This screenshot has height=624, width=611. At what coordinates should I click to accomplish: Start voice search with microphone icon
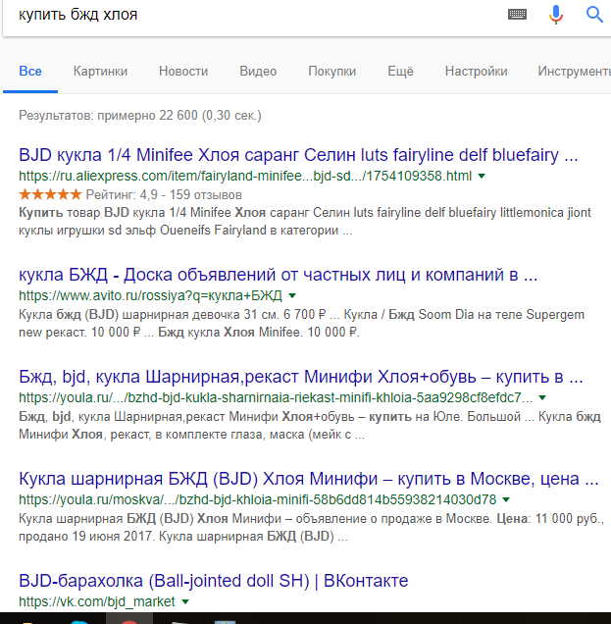tap(556, 15)
